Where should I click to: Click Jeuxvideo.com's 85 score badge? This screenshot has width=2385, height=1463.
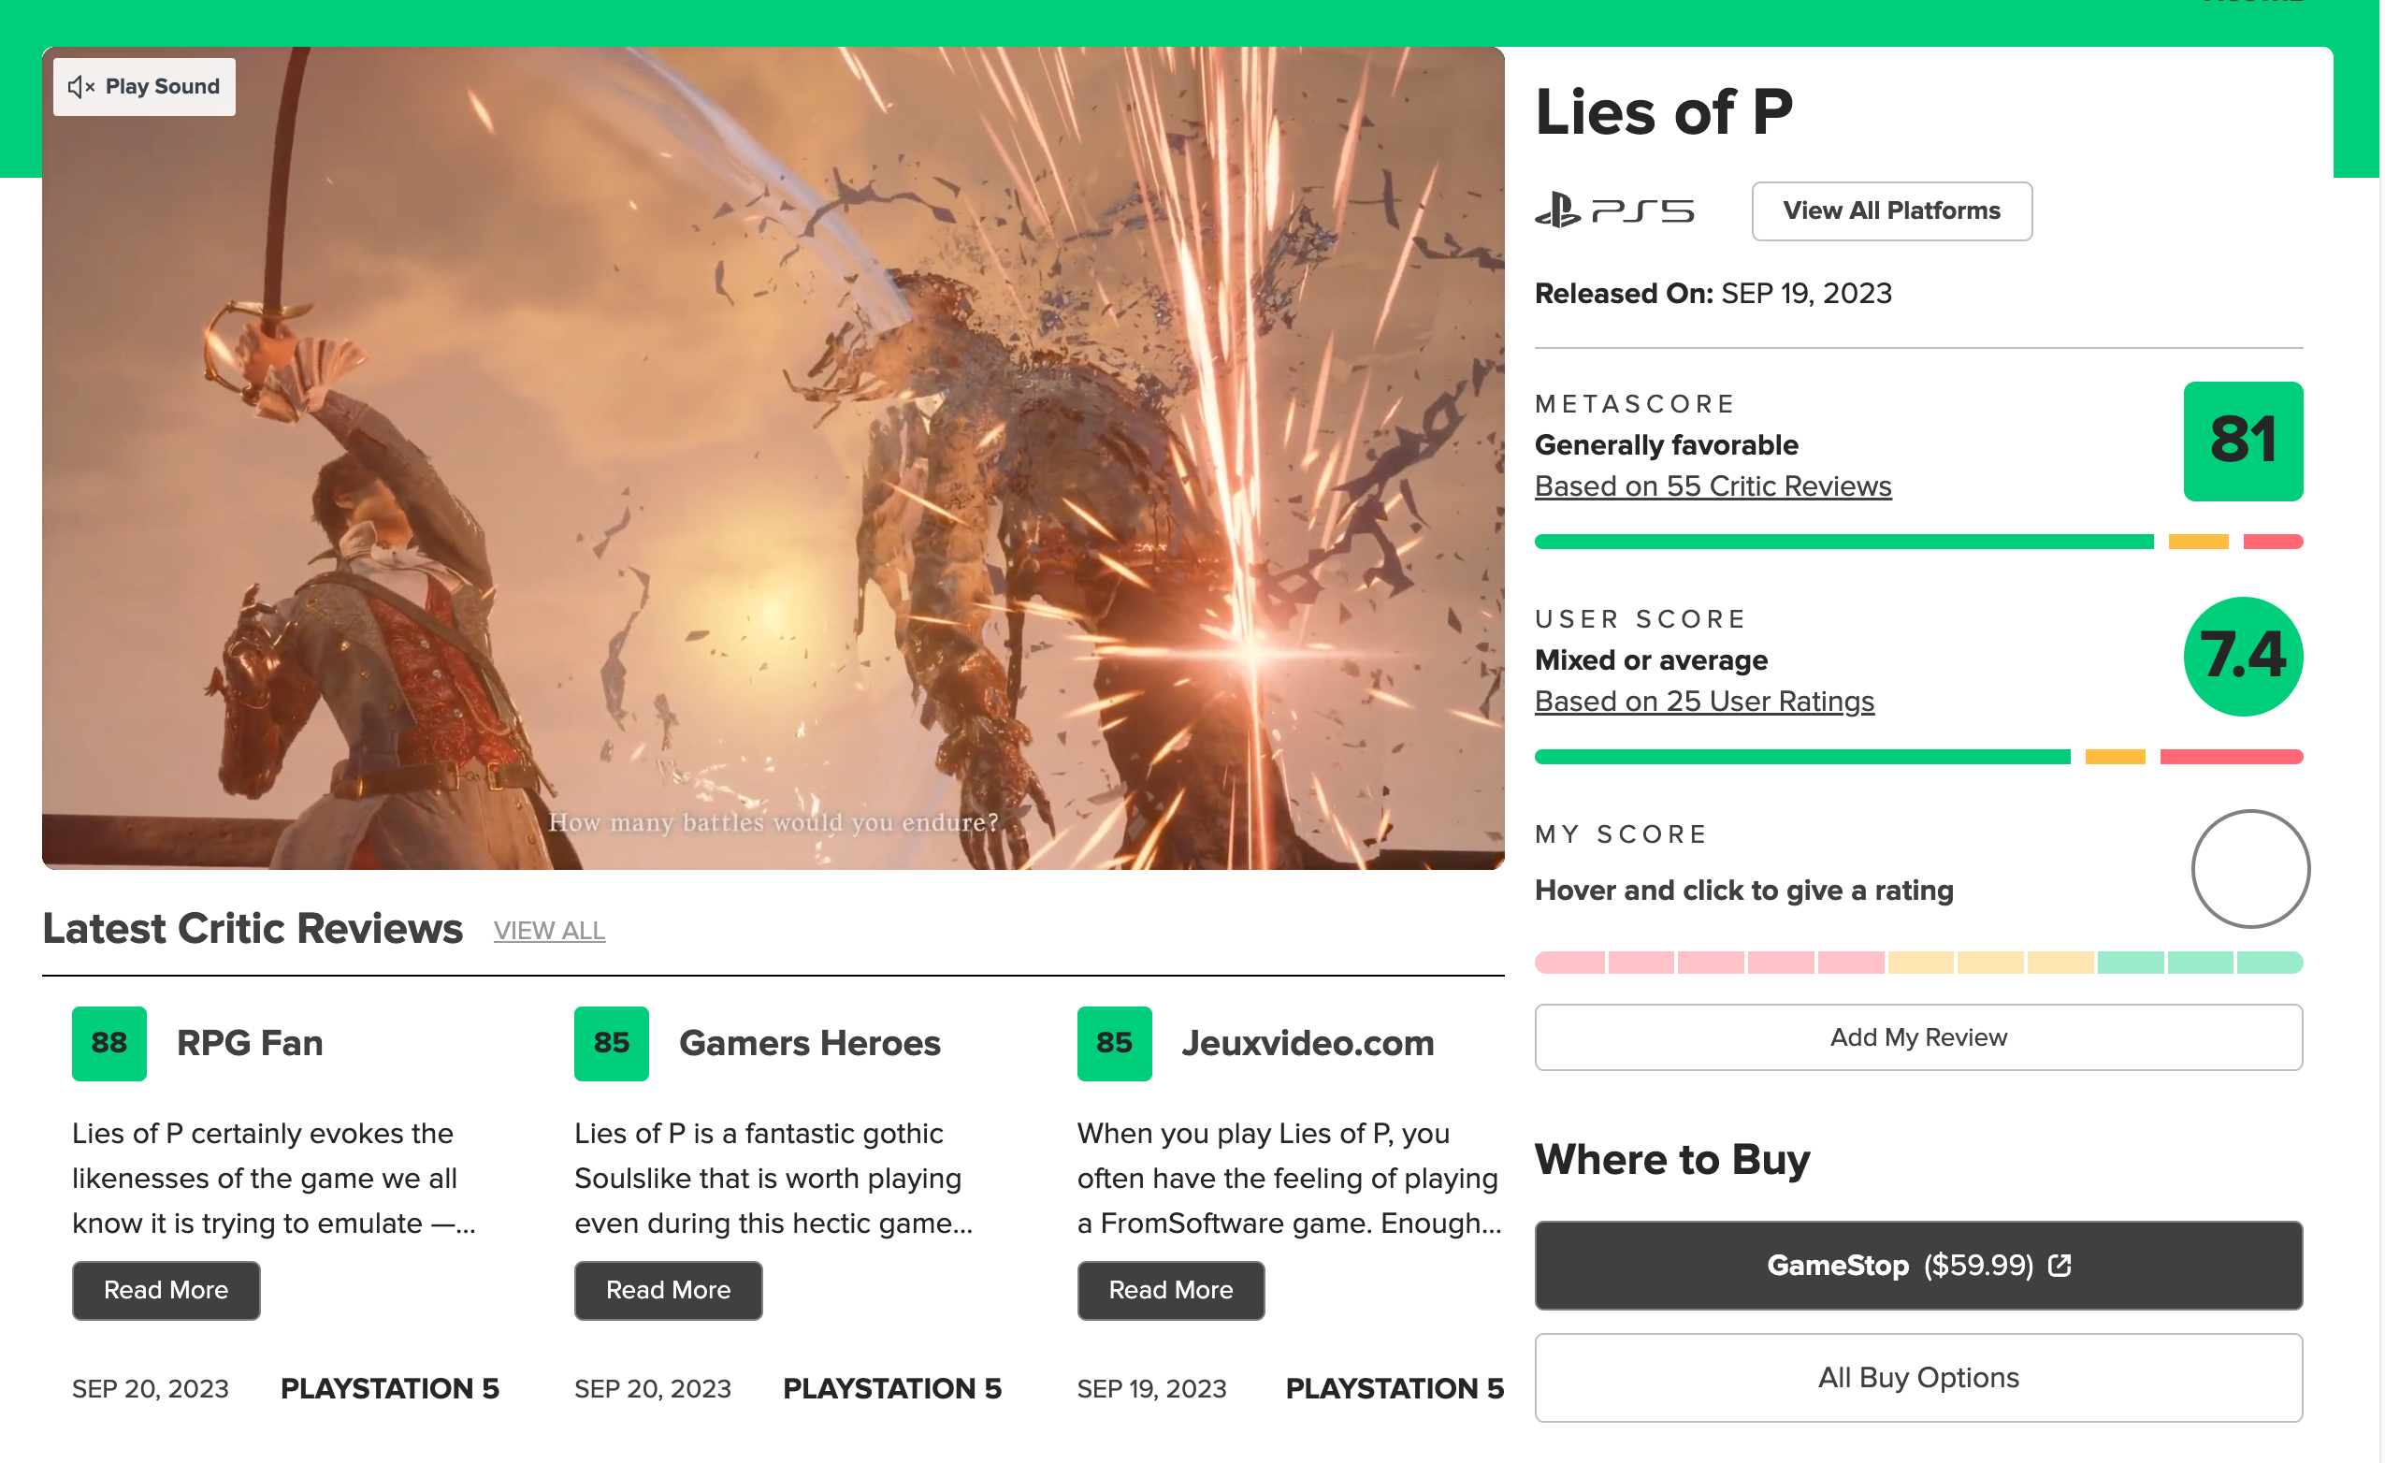point(1113,1043)
